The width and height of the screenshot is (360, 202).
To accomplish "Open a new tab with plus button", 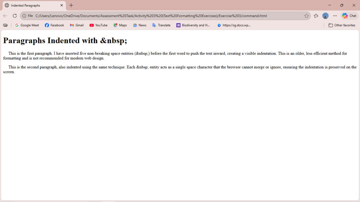I will (x=71, y=5).
